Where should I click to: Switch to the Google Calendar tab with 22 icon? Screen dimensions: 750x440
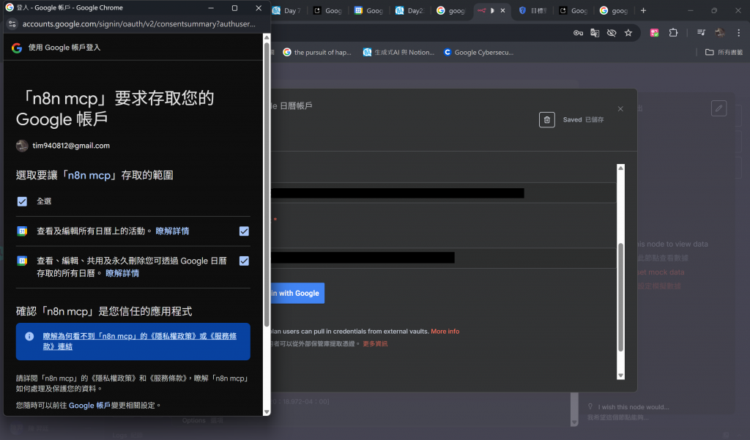(x=369, y=10)
